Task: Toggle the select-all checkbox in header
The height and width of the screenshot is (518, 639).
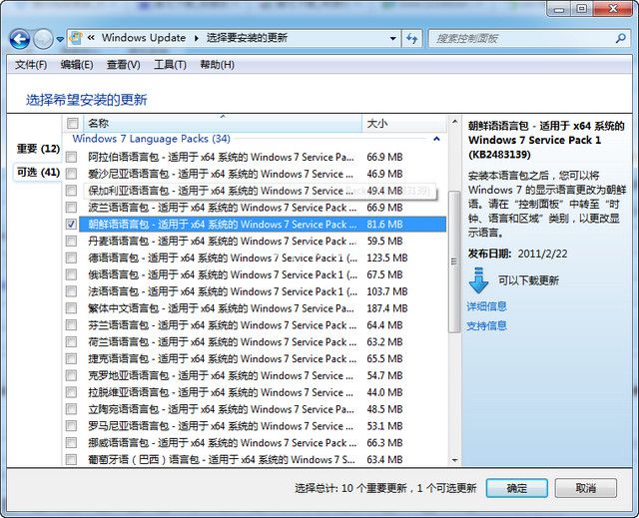Action: coord(73,123)
